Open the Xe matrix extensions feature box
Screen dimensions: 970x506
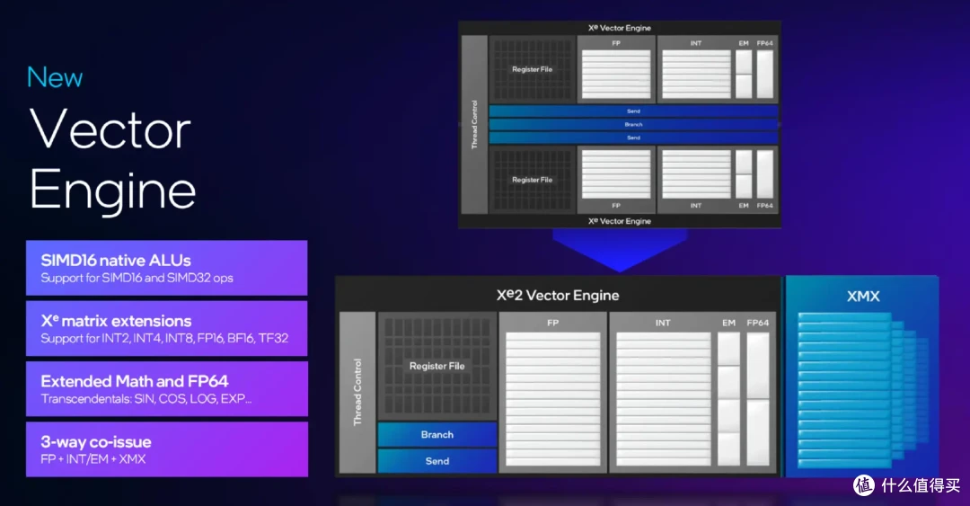(167, 329)
